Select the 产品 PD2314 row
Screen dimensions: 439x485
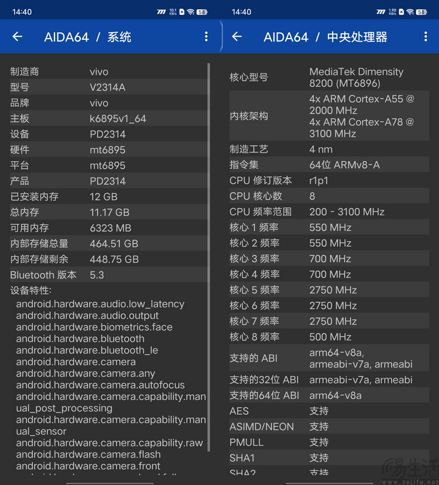coord(108,181)
